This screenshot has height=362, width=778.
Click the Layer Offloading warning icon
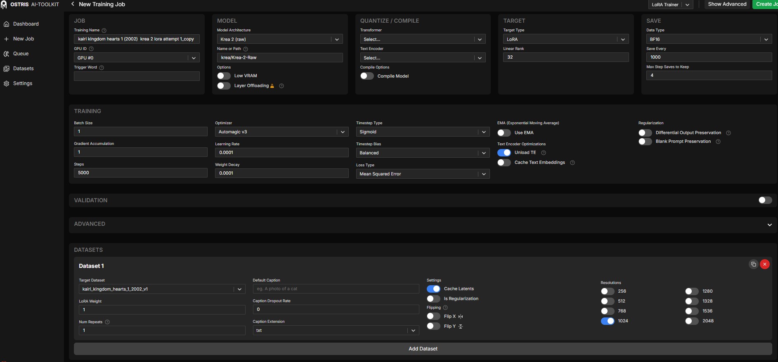click(x=272, y=86)
